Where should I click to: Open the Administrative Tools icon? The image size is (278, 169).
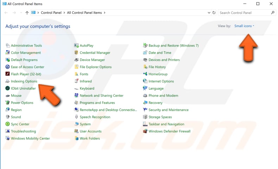[x=7, y=45]
